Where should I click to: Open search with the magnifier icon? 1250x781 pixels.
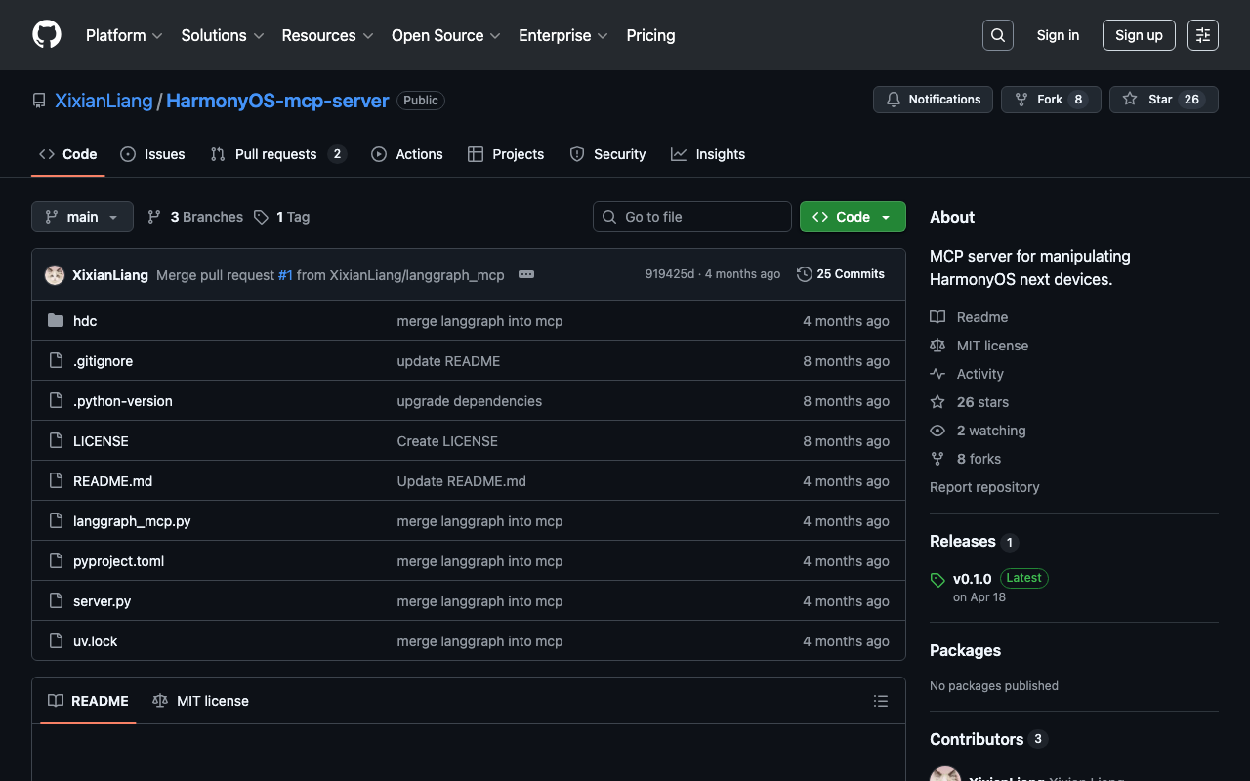pyautogui.click(x=997, y=35)
